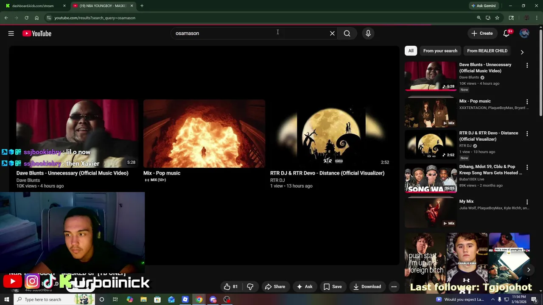Select From REALER CHILD chip

(x=487, y=51)
